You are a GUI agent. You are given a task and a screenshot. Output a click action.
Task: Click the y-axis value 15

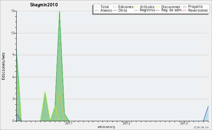tap(13, 11)
